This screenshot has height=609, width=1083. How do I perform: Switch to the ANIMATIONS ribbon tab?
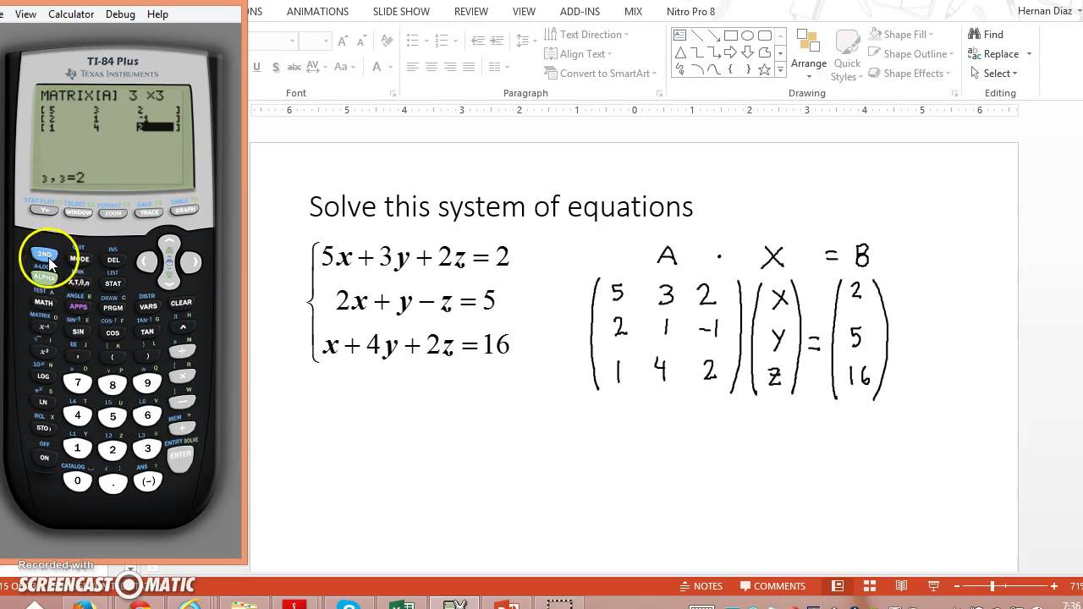(x=317, y=12)
